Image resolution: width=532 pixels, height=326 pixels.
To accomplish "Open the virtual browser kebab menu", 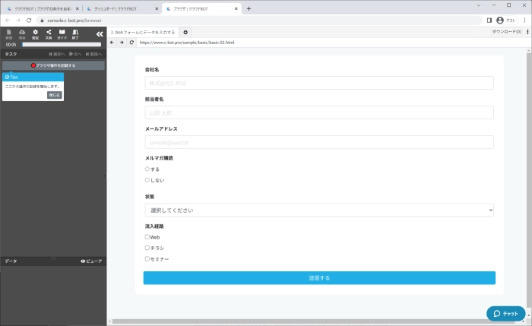I will click(x=526, y=32).
